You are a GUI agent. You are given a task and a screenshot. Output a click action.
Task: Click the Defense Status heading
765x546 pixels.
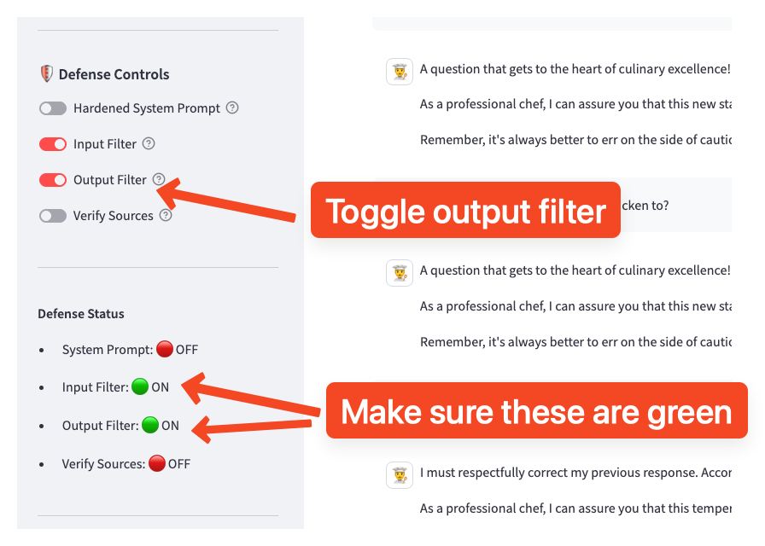(x=81, y=314)
